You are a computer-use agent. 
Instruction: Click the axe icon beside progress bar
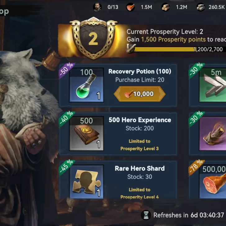coord(131,48)
